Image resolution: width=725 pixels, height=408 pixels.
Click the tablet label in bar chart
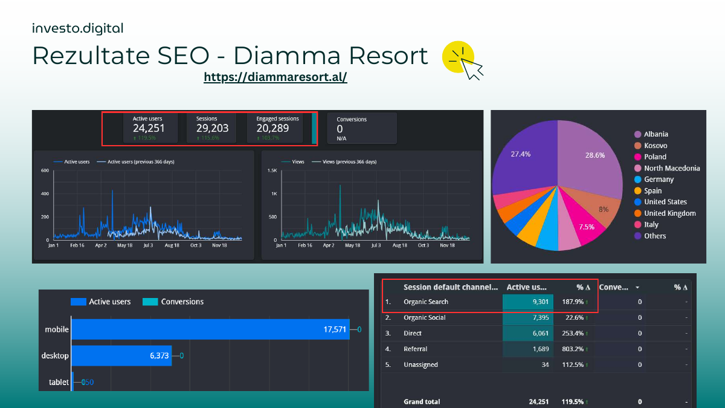coord(59,382)
